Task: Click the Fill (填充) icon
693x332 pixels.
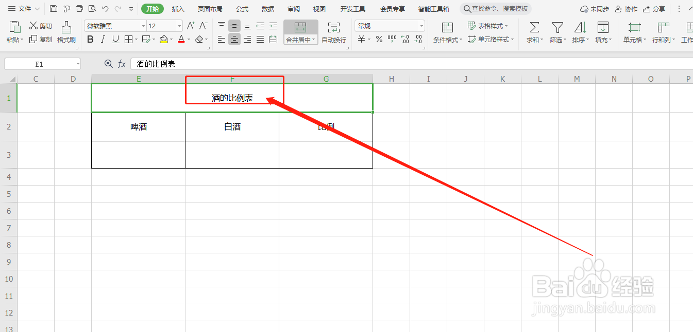Action: tap(603, 27)
